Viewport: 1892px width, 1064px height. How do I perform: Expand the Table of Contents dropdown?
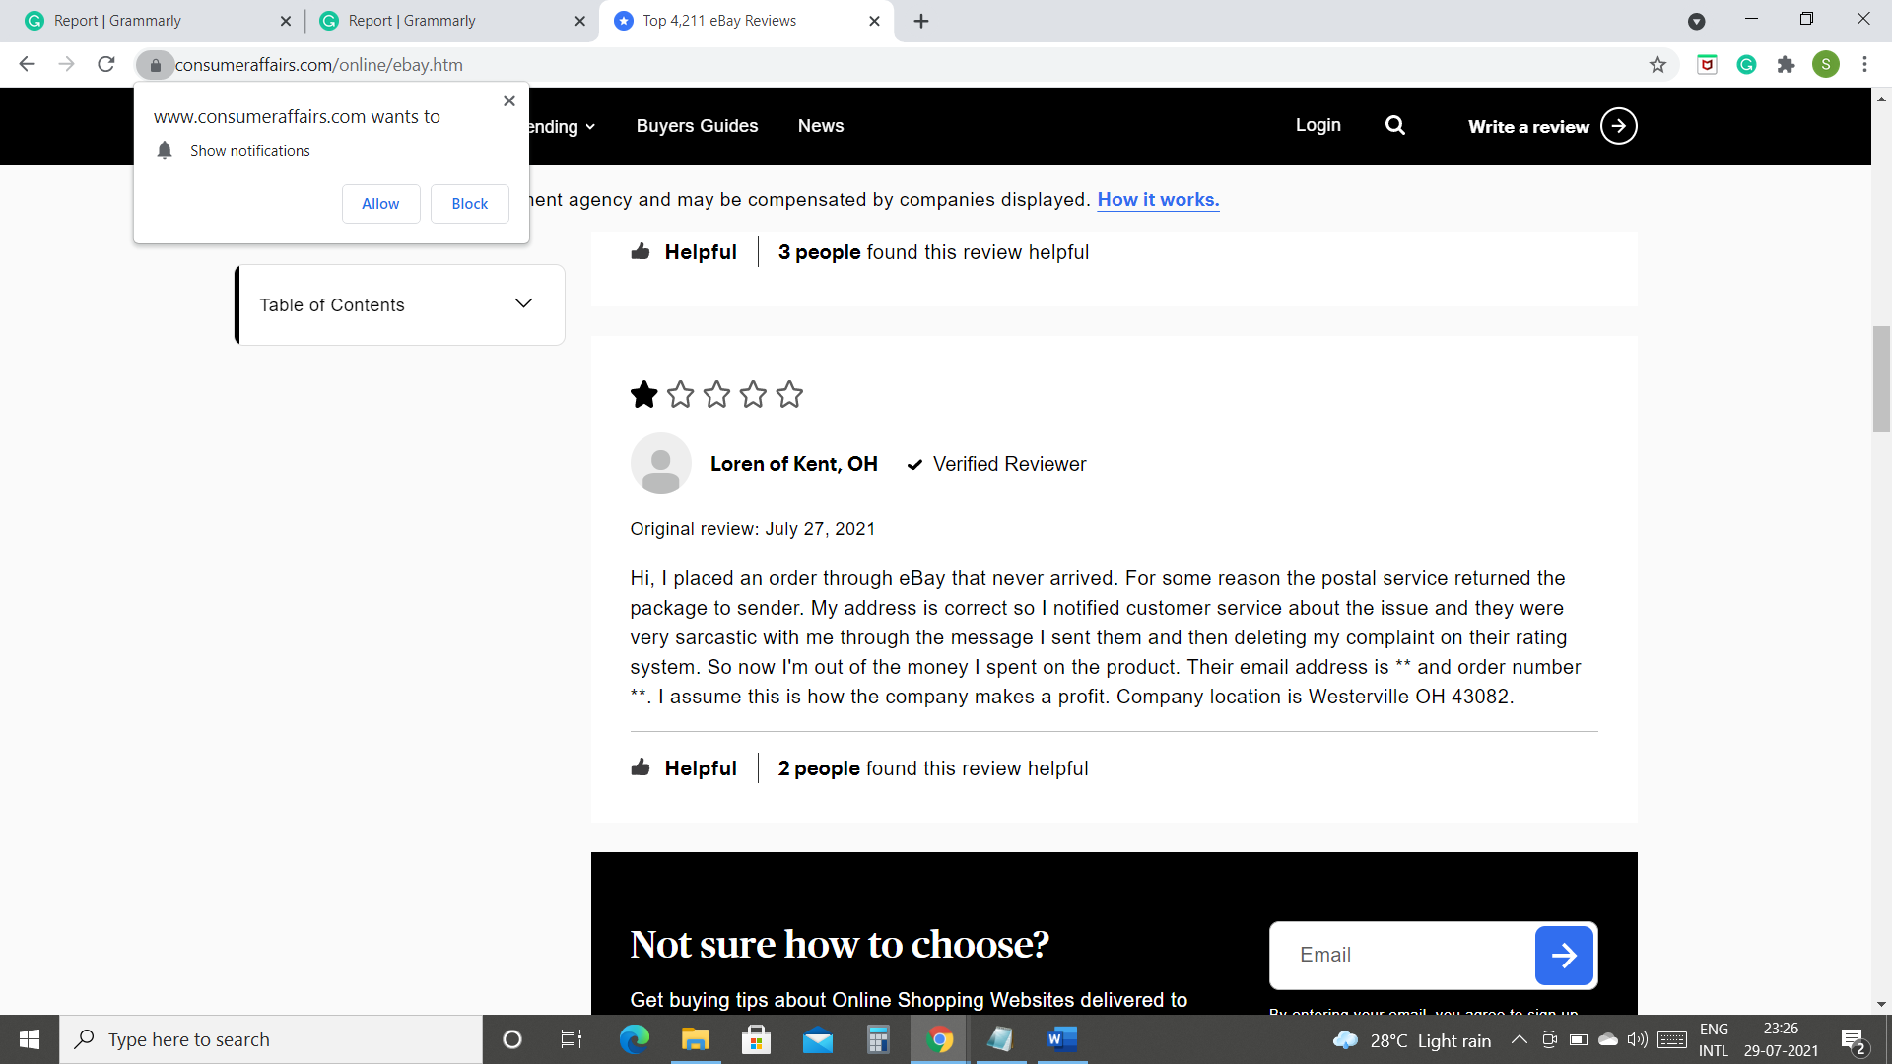tap(400, 304)
